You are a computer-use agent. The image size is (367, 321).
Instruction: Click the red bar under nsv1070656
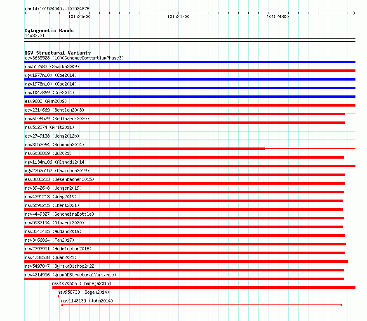point(204,288)
